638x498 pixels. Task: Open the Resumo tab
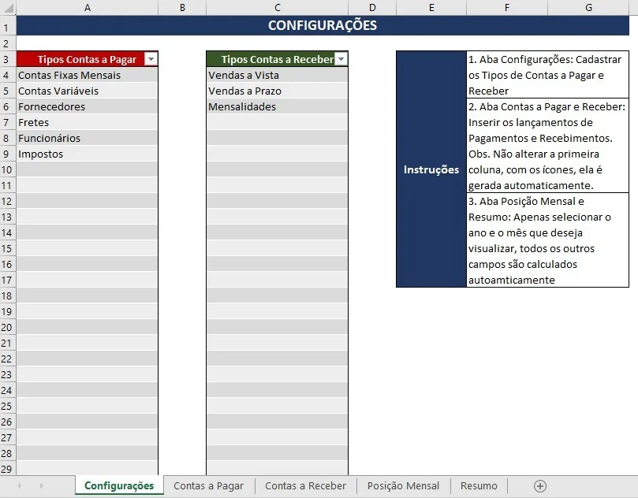[478, 485]
